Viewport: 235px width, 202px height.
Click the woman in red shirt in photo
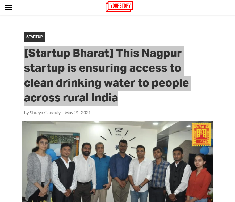(x=199, y=178)
